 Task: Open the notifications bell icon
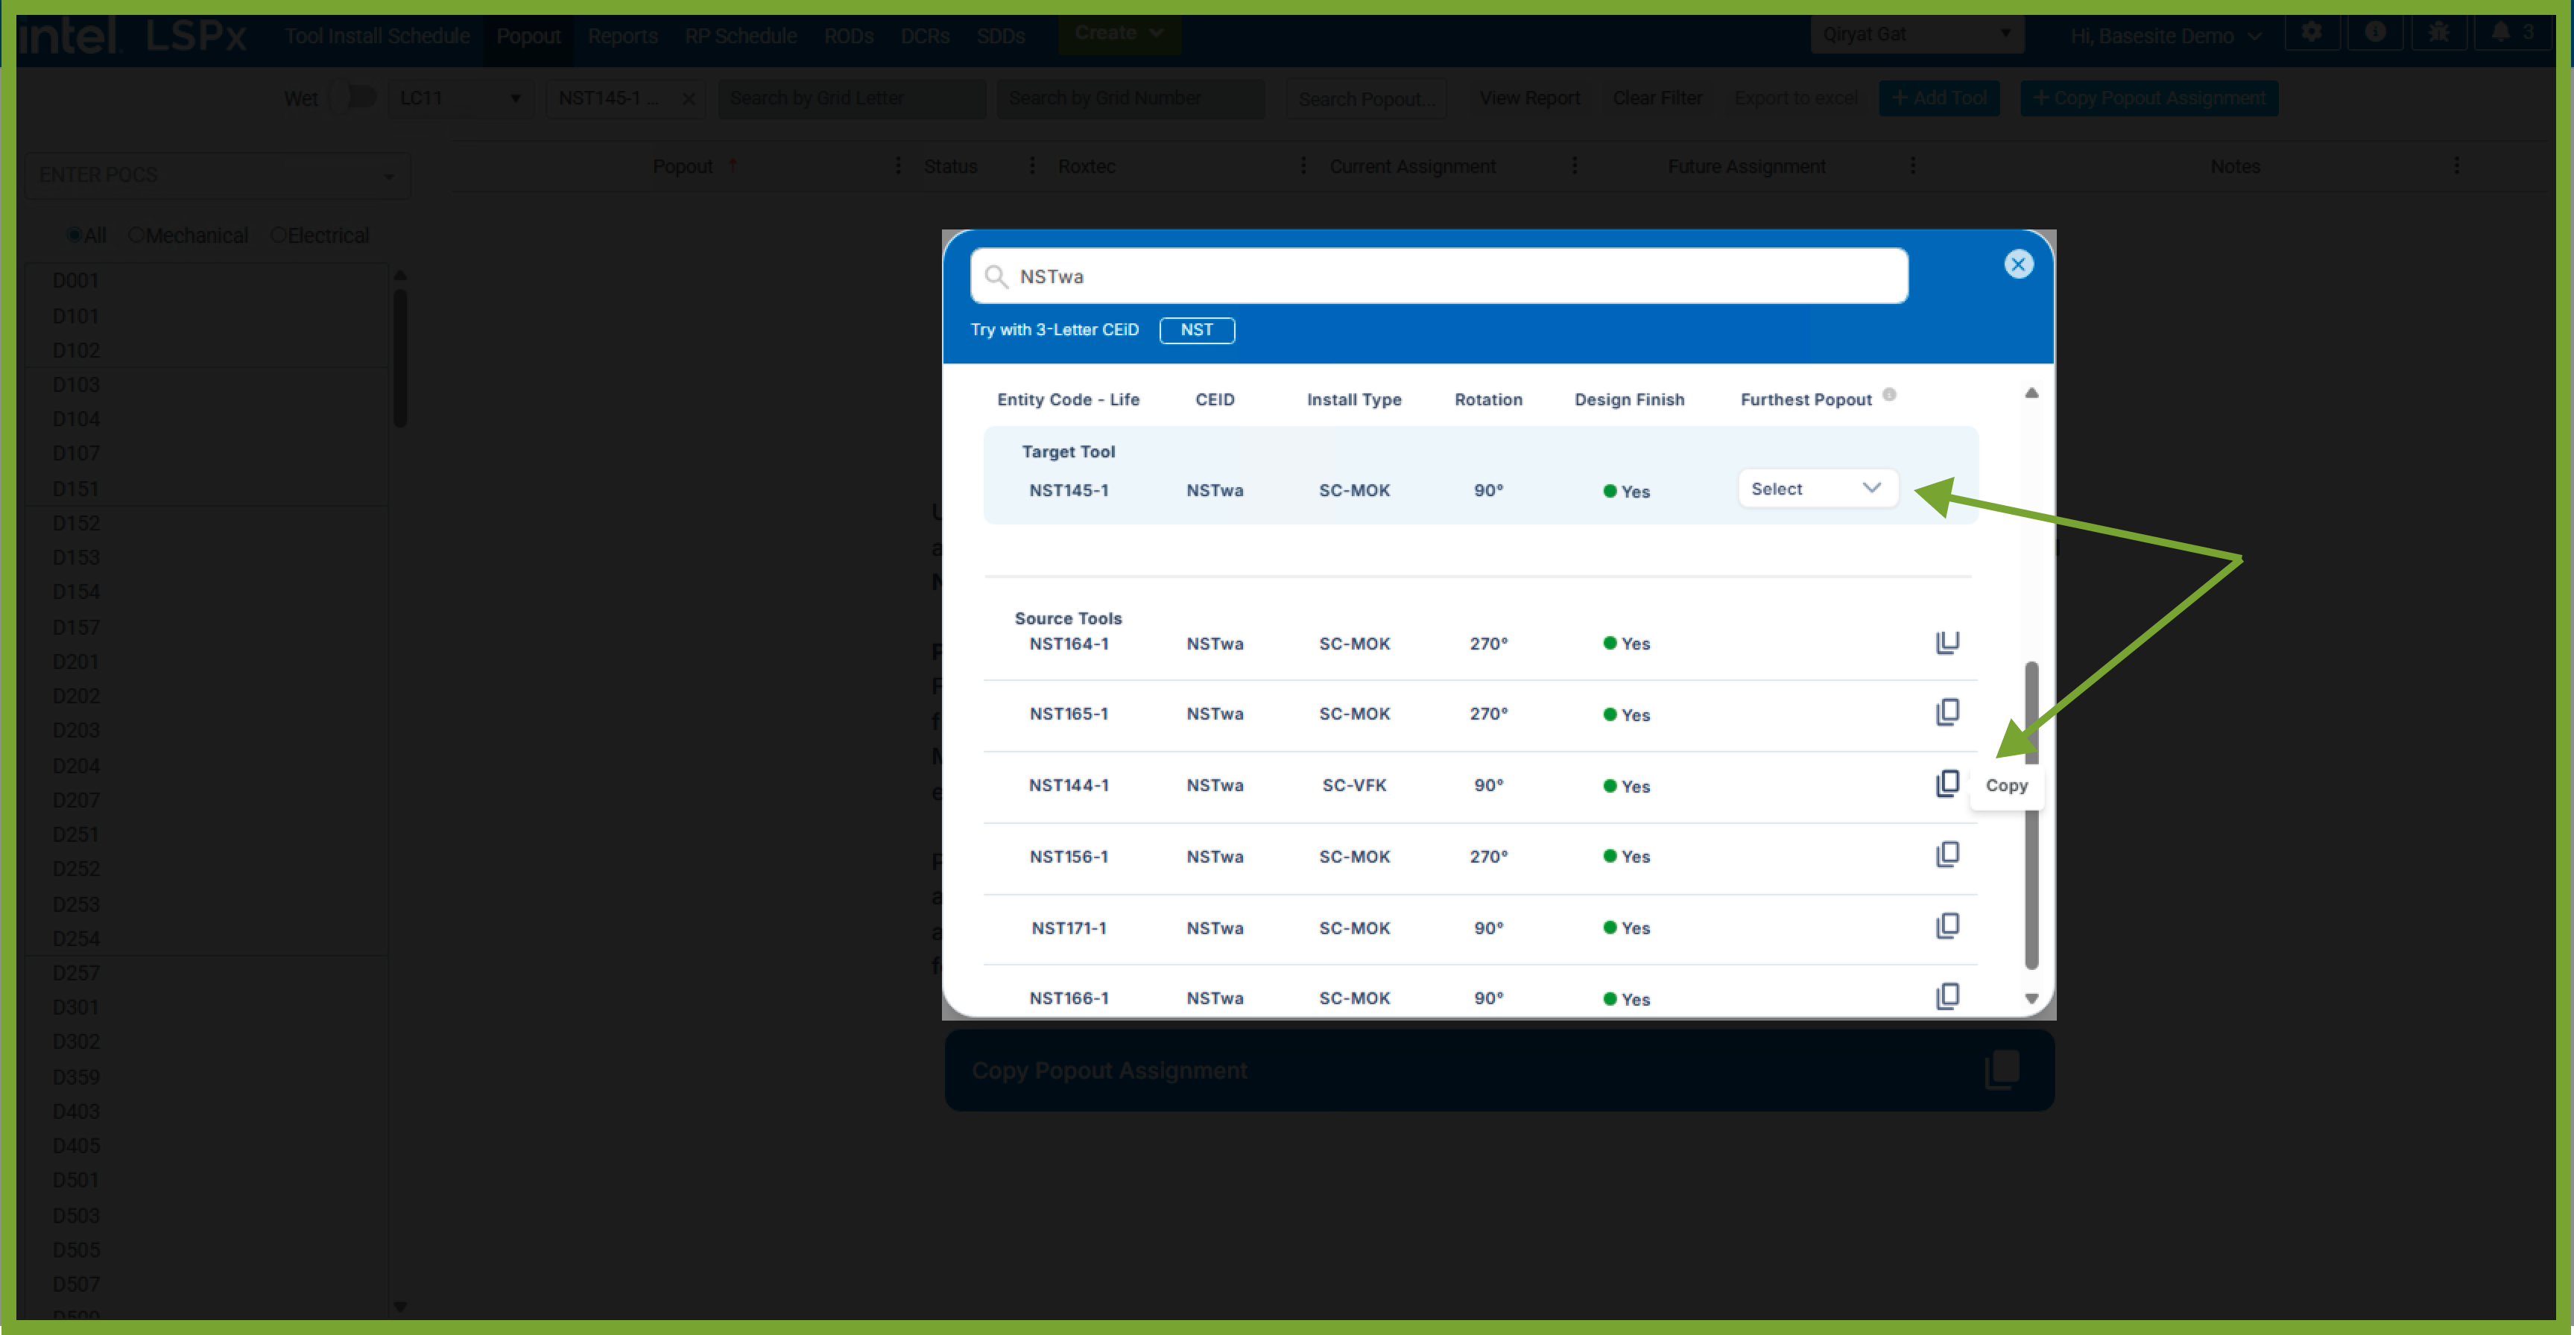pos(2500,33)
